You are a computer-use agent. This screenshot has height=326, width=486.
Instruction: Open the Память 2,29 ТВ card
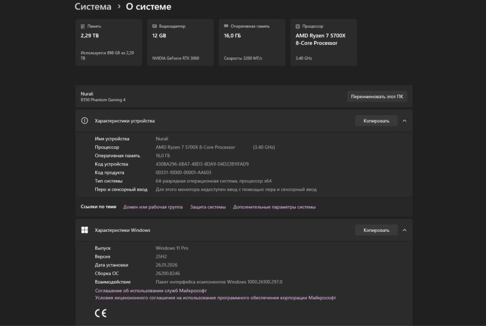point(109,42)
